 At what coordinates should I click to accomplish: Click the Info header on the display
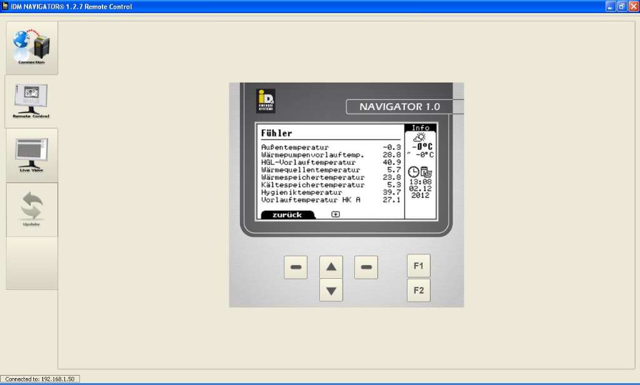tap(421, 127)
